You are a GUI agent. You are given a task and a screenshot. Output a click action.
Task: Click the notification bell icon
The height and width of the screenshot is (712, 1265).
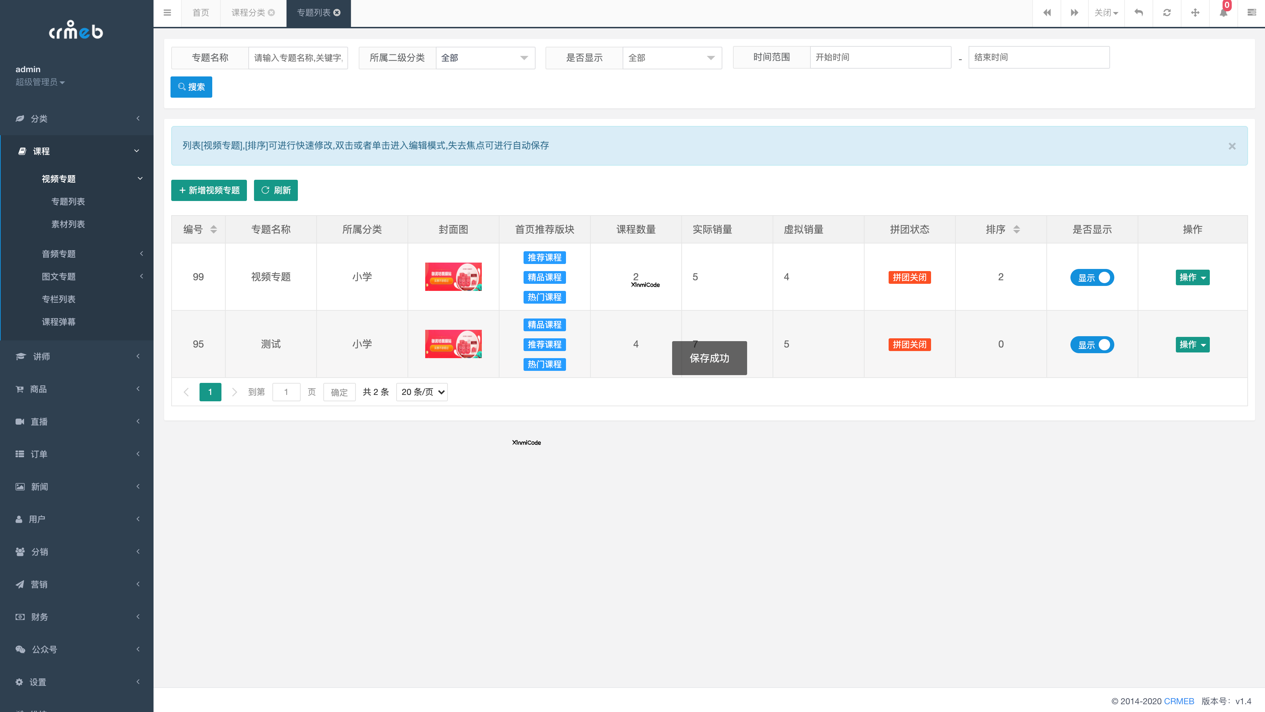(1223, 13)
